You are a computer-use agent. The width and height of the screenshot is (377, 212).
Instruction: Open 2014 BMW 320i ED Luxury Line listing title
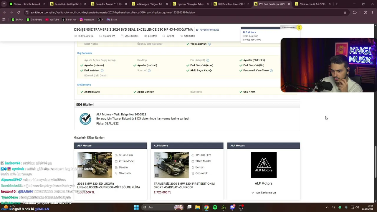coord(108,185)
